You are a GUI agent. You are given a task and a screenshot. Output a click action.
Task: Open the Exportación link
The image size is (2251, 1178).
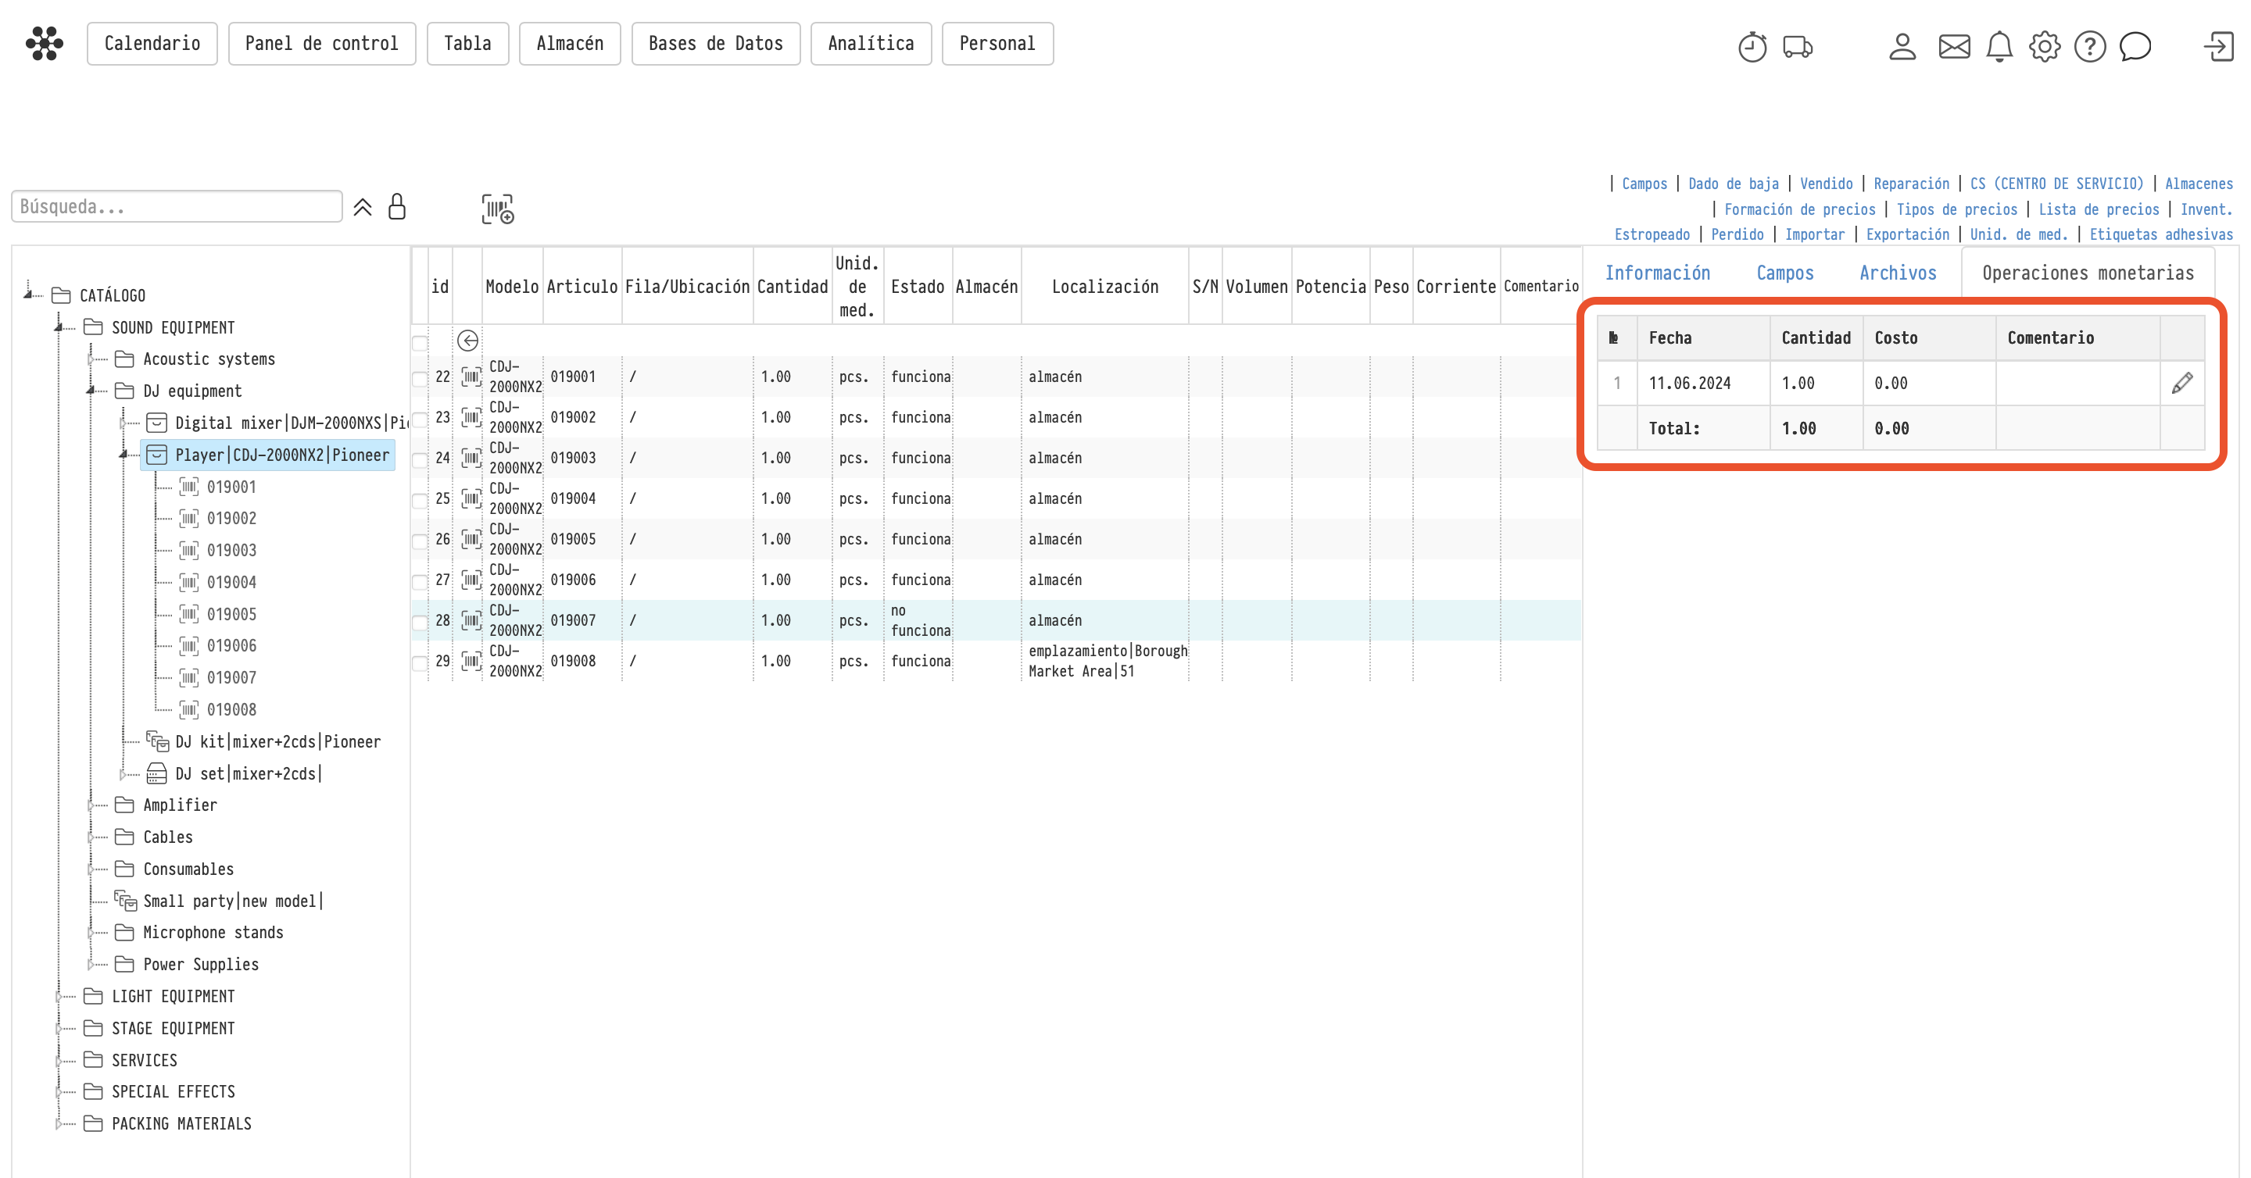click(x=1908, y=234)
